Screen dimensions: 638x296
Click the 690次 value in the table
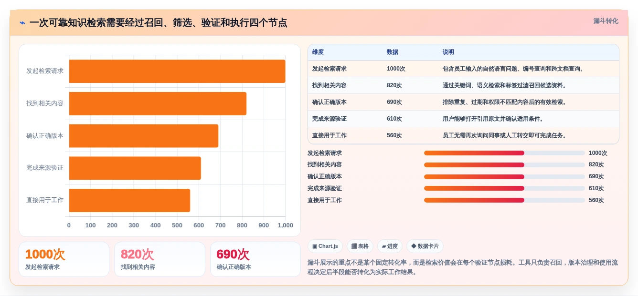tap(394, 102)
